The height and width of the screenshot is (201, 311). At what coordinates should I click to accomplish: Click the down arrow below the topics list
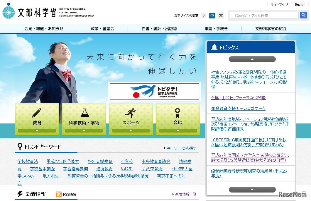(x=252, y=189)
